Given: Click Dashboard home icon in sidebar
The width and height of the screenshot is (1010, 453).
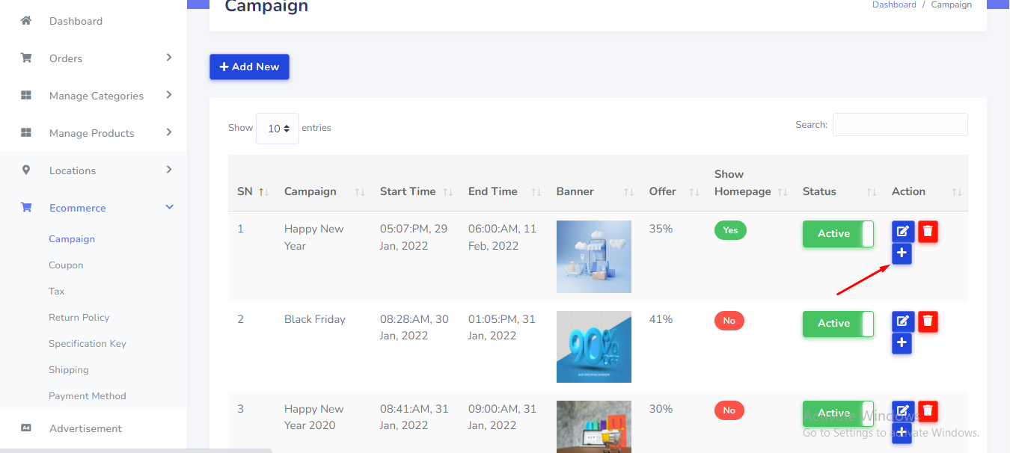Looking at the screenshot, I should (26, 21).
